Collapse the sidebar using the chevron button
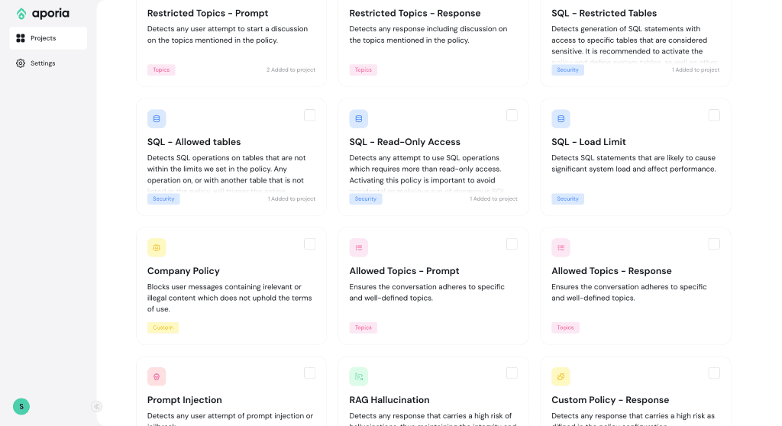The width and height of the screenshot is (782, 426). click(97, 406)
